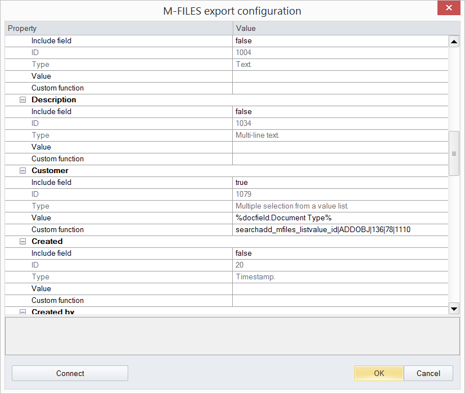This screenshot has width=465, height=394.
Task: Edit Customer's Custom function searchadd_mfiles field
Action: point(340,230)
